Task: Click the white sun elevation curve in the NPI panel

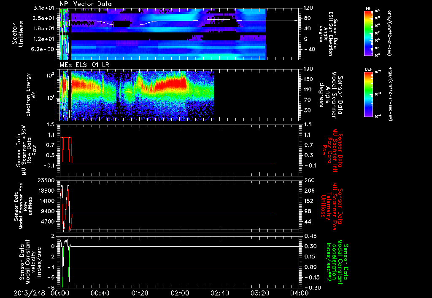Action: (x=183, y=21)
